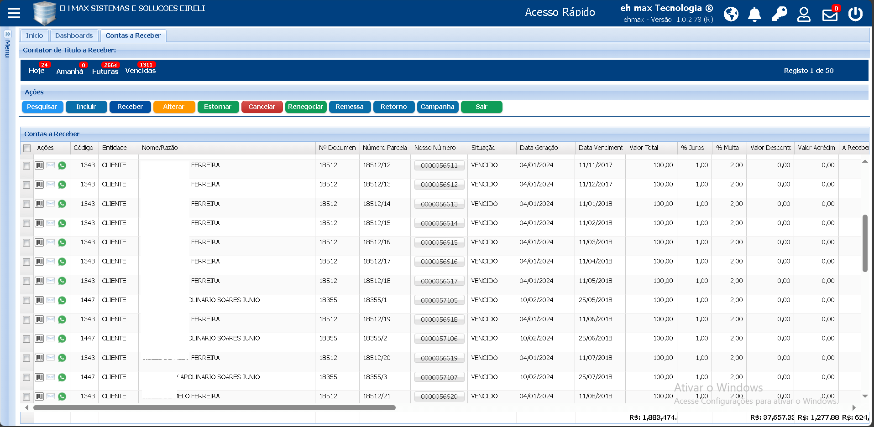Show Vencidas títulos counter
874x427 pixels.
tap(141, 71)
